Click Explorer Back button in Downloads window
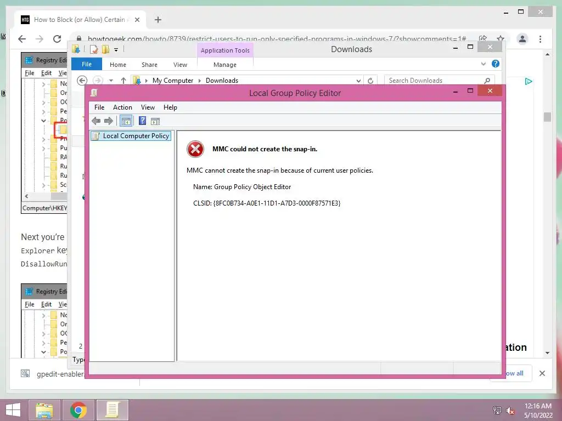This screenshot has width=562, height=421. 82,81
